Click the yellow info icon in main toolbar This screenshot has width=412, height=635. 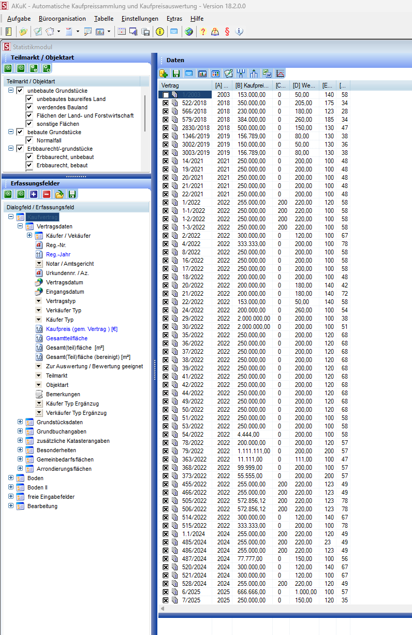point(160,32)
